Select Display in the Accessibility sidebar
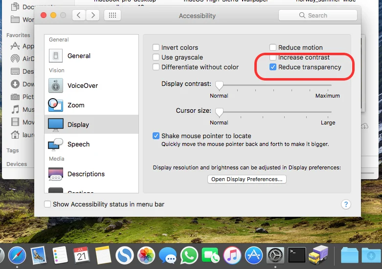This screenshot has width=382, height=269. point(91,124)
